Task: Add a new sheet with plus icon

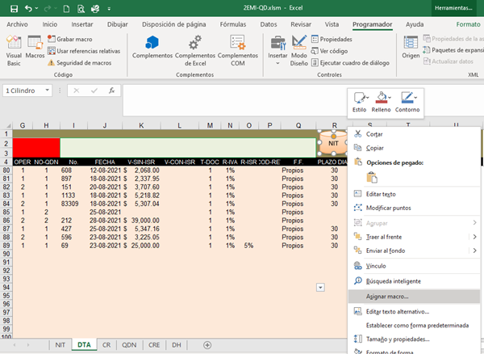Action: click(x=207, y=344)
